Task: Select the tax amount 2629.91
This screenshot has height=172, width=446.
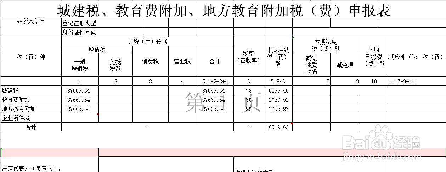Action: [278, 100]
